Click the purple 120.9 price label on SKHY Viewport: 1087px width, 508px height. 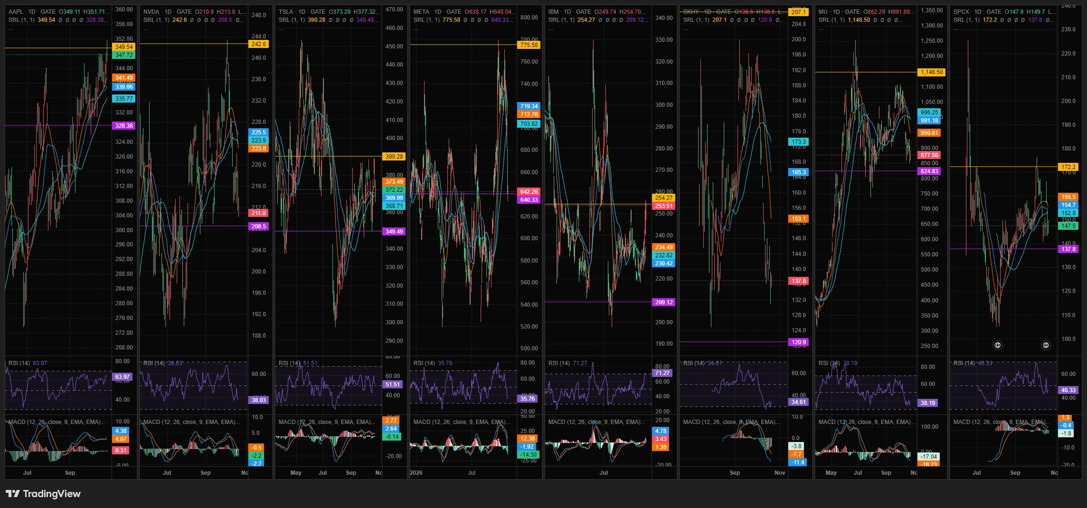point(799,342)
